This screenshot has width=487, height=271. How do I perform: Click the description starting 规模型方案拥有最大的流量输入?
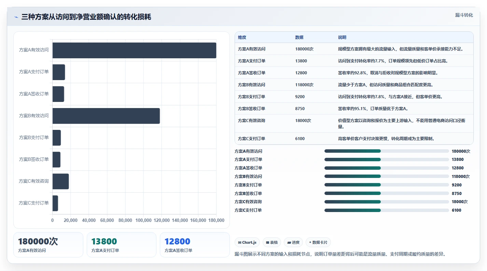point(401,49)
